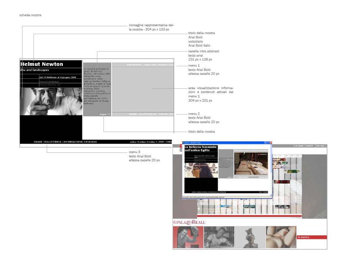This screenshot has width=355, height=267.
Task: Click the exhibition hall photo in the popup
Action: [251, 164]
